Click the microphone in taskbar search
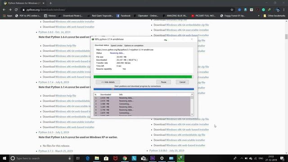Screen dimensions: 288x162 click(70, 158)
